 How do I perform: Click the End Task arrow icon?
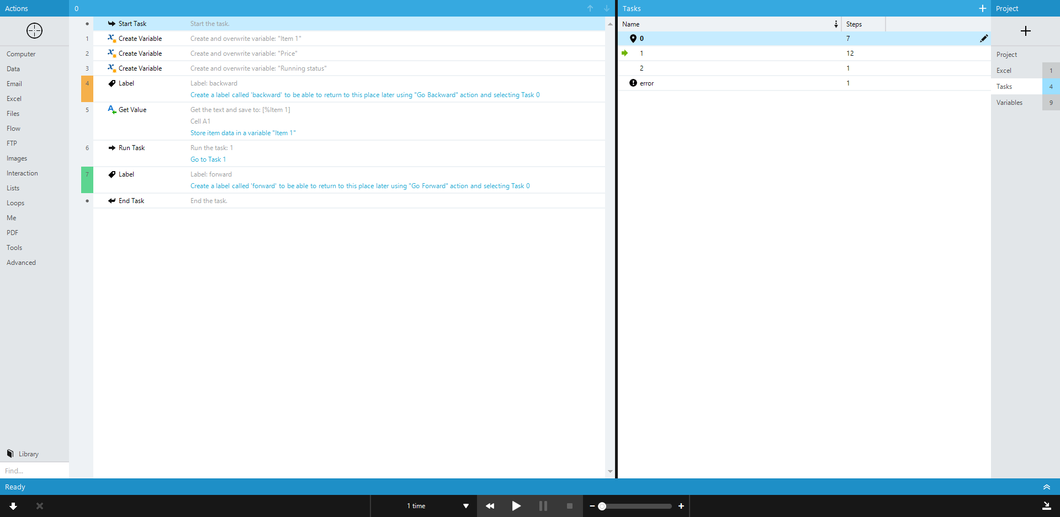pos(112,201)
